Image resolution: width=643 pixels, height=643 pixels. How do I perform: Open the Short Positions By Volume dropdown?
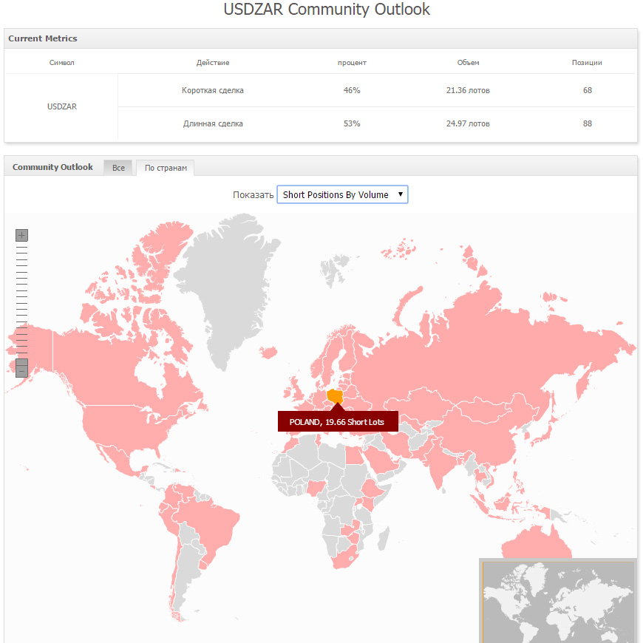pos(342,194)
